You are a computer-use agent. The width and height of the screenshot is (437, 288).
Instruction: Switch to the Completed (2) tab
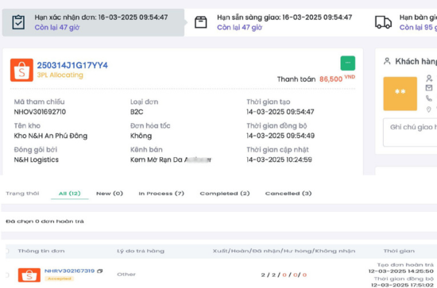(x=225, y=194)
